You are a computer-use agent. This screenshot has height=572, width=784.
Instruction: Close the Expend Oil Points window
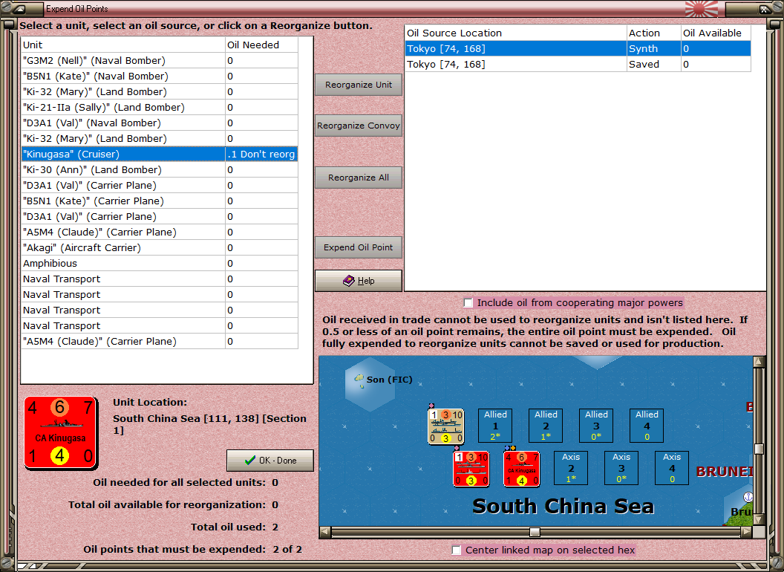765,8
